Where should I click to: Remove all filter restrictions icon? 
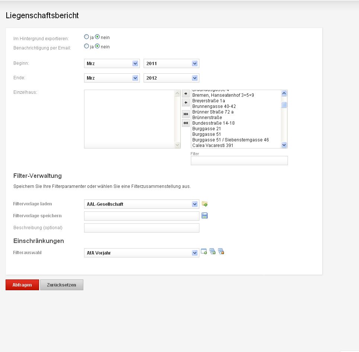(x=221, y=252)
